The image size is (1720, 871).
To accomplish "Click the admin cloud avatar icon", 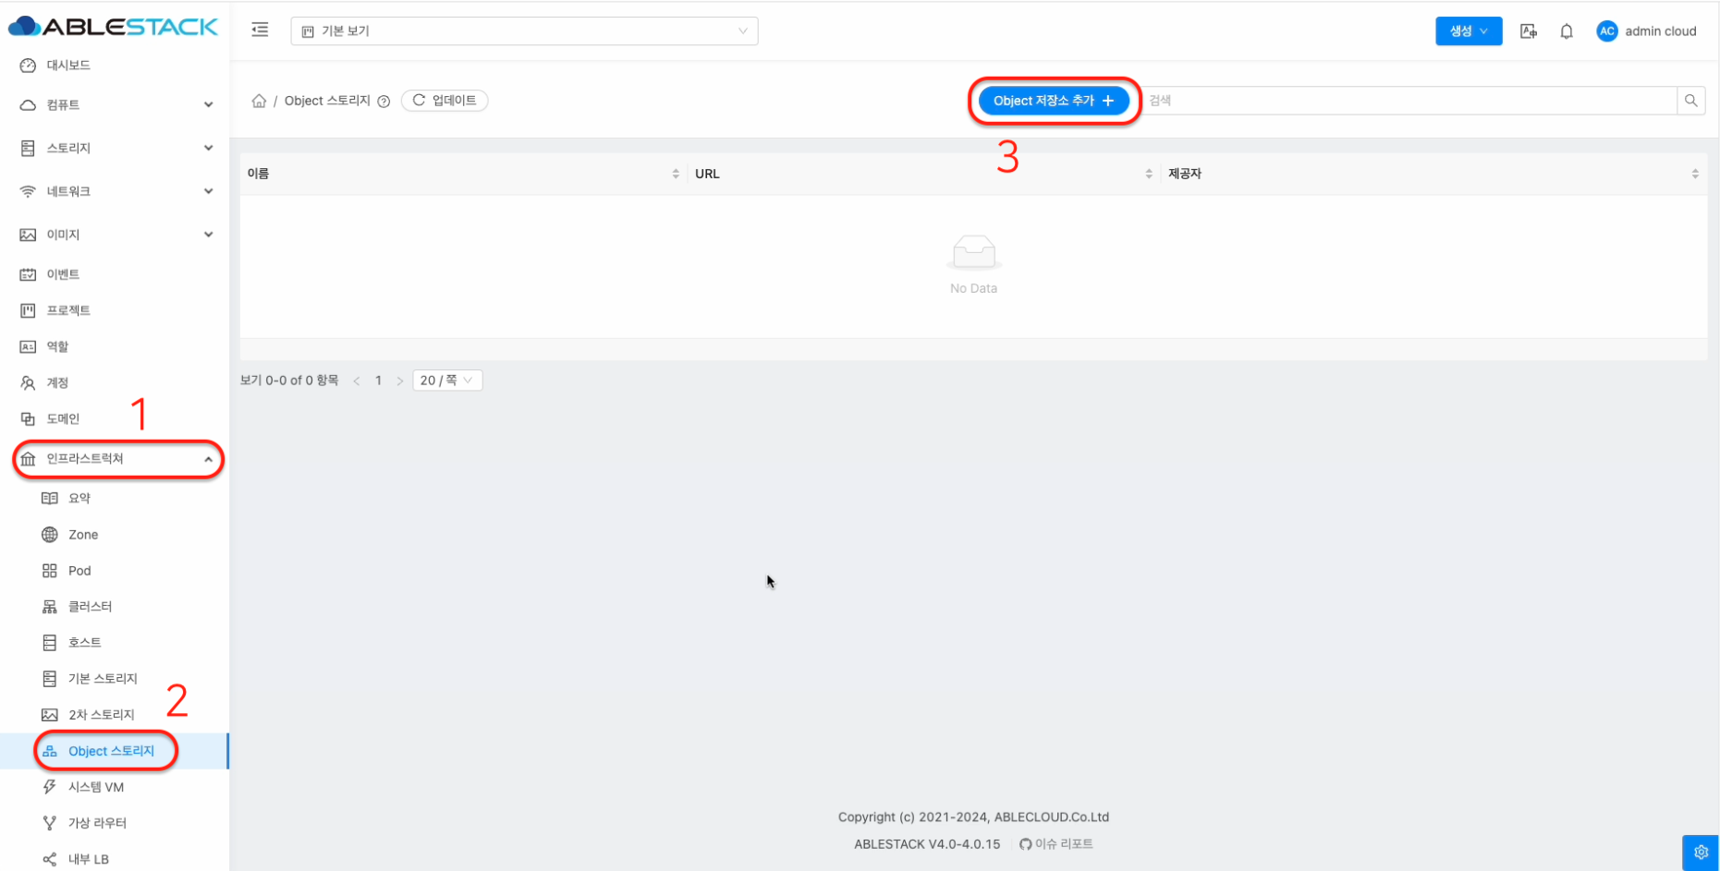I will [x=1607, y=31].
